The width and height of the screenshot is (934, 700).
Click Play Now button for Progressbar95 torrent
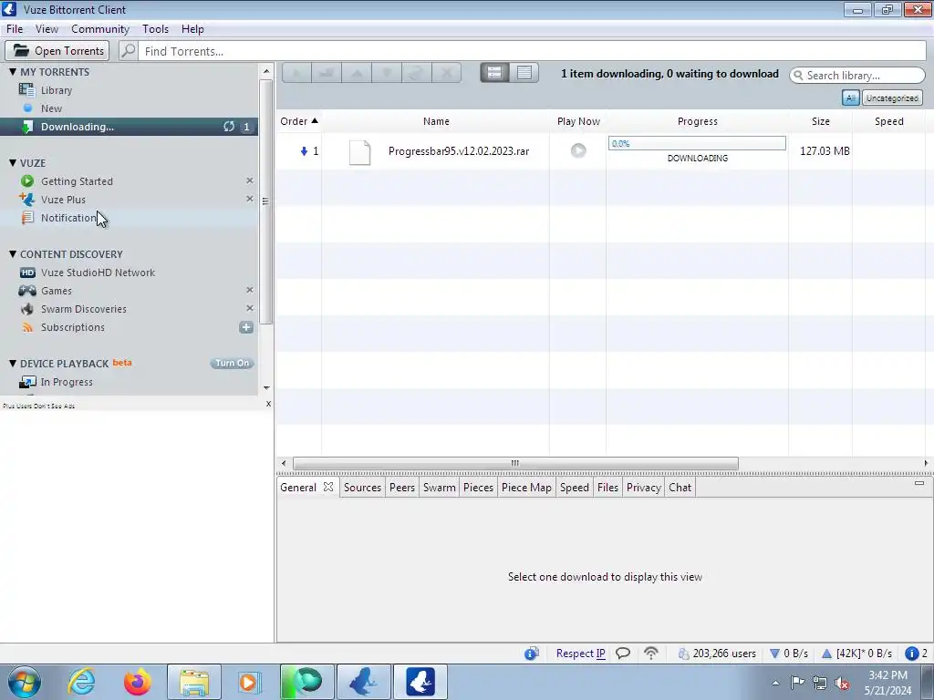tap(577, 150)
